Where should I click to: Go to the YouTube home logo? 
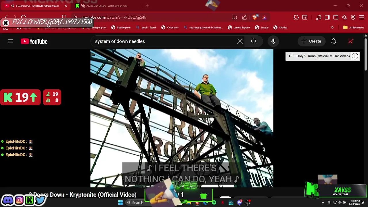click(x=34, y=41)
